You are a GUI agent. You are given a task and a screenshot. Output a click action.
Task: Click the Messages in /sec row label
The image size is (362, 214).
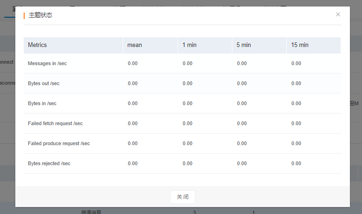pyautogui.click(x=47, y=63)
